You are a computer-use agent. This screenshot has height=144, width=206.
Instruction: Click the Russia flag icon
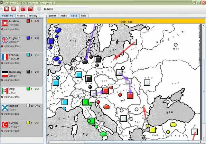[5, 108]
